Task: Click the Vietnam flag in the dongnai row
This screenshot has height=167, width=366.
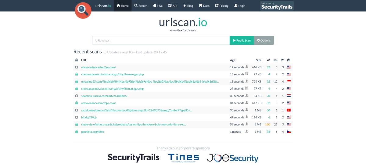Action: pos(289,110)
